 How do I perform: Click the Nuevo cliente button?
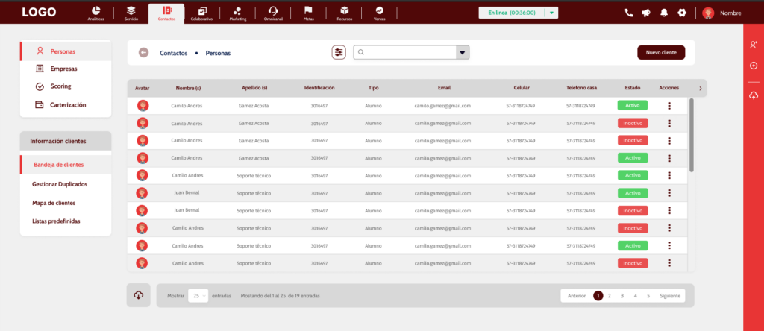pyautogui.click(x=660, y=52)
